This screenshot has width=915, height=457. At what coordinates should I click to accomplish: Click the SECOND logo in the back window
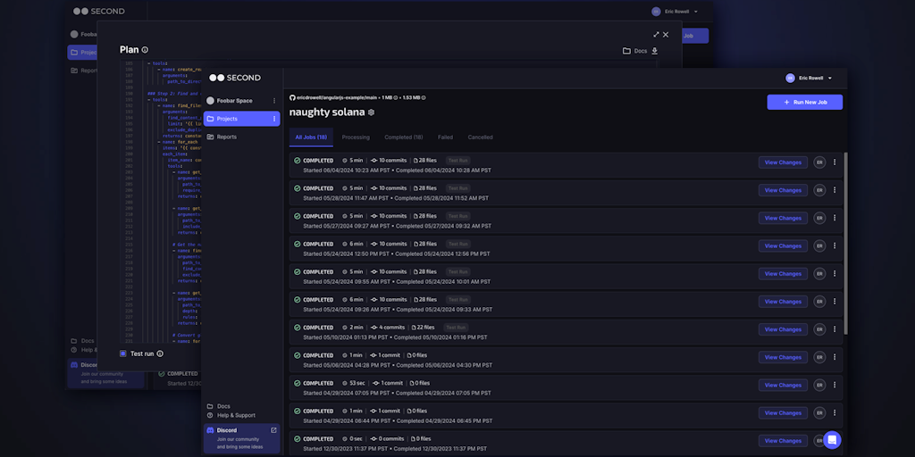98,11
